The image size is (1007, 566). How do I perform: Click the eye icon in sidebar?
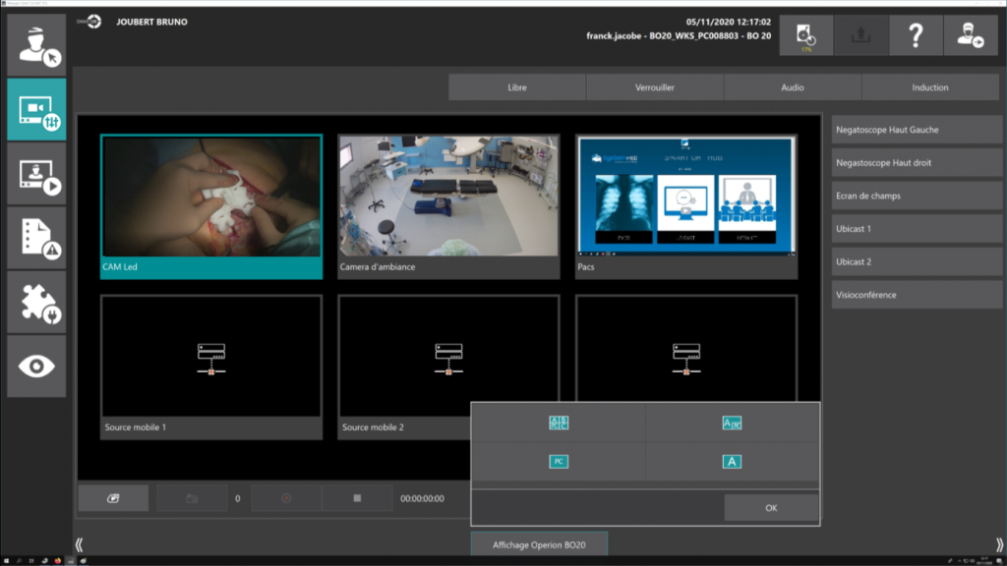coord(36,366)
